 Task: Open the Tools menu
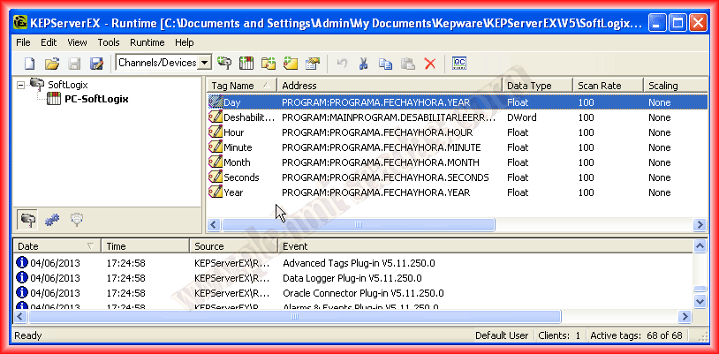click(109, 41)
